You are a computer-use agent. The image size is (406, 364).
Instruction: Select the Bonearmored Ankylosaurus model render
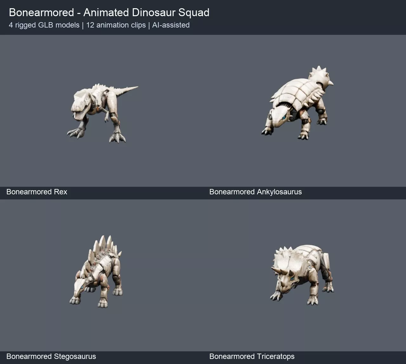pyautogui.click(x=298, y=103)
